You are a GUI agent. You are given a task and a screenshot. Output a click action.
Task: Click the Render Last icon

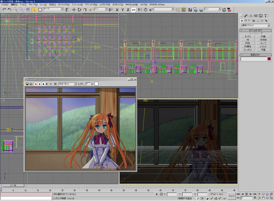[x=224, y=10]
